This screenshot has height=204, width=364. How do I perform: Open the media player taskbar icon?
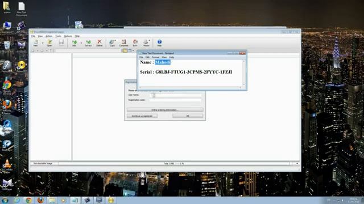pos(64,200)
